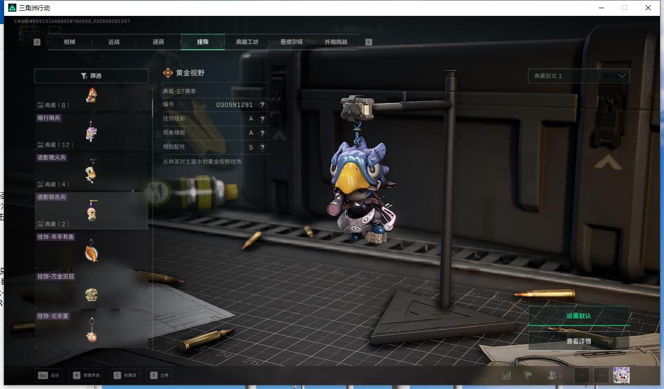Image resolution: width=664 pixels, height=389 pixels.
Task: Click the 三角洲行动 app icon in title bar
Action: click(12, 8)
